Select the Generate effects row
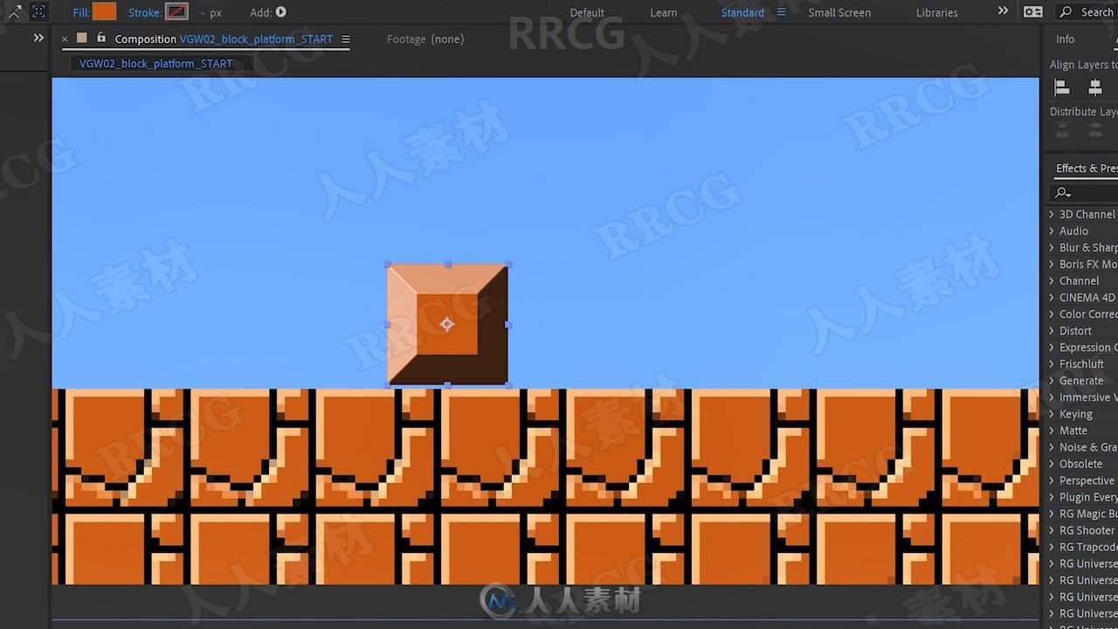Image resolution: width=1118 pixels, height=629 pixels. [x=1083, y=380]
